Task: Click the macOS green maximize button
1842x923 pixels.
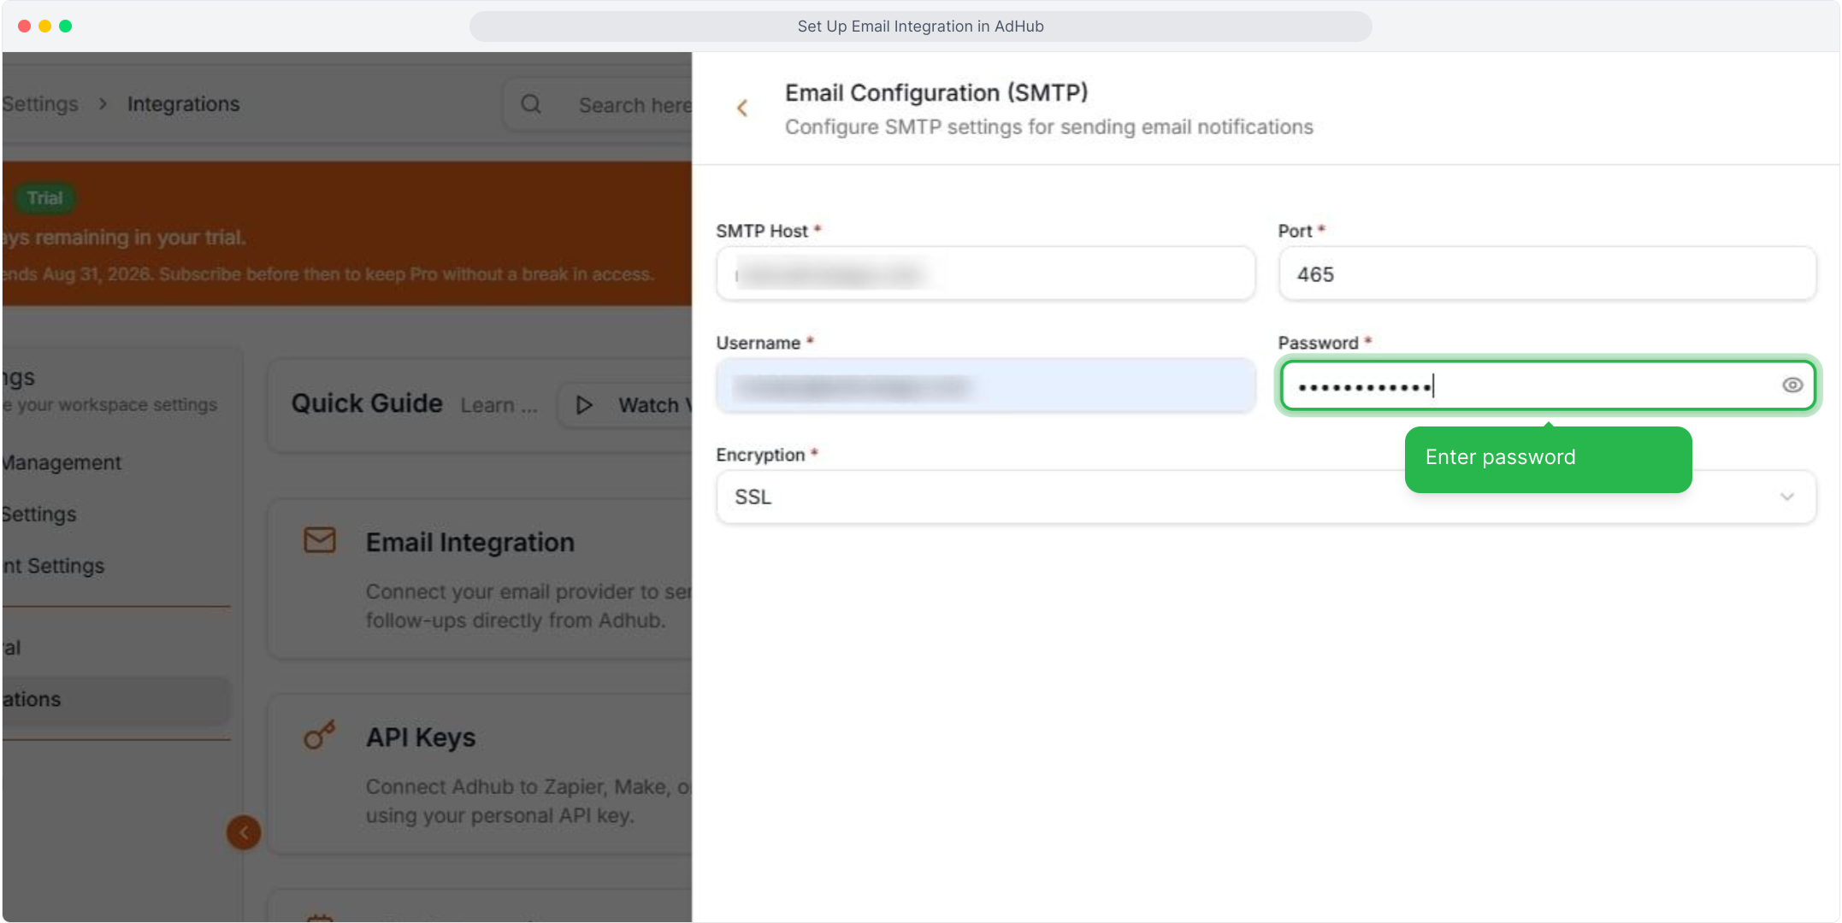Action: tap(65, 26)
